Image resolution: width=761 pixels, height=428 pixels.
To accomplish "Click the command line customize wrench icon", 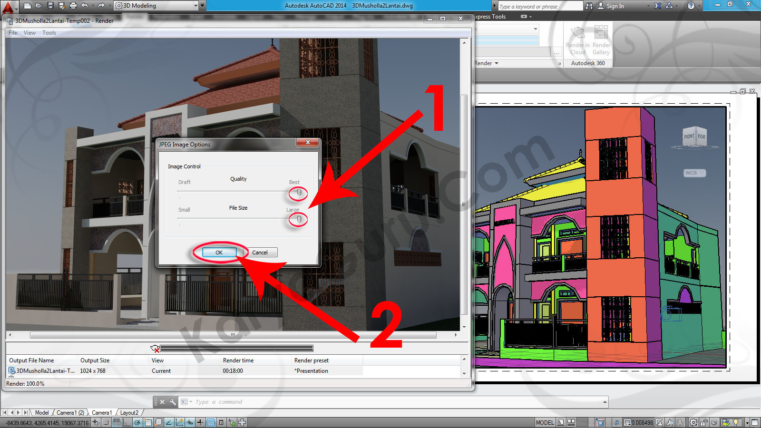I will coord(173,402).
